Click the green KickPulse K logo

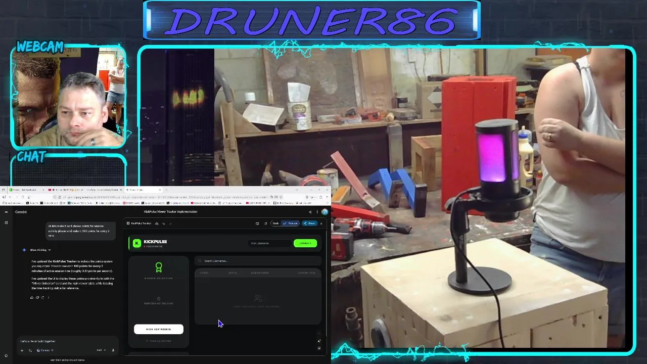point(136,243)
